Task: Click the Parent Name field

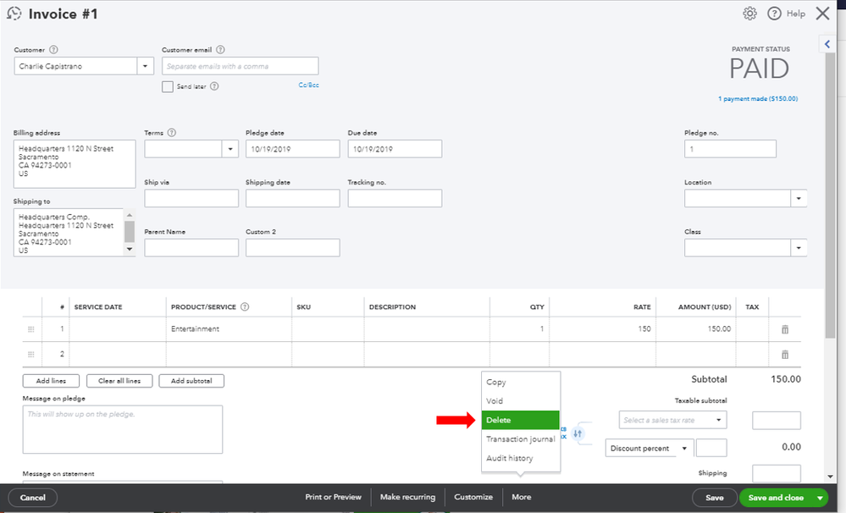Action: 191,248
